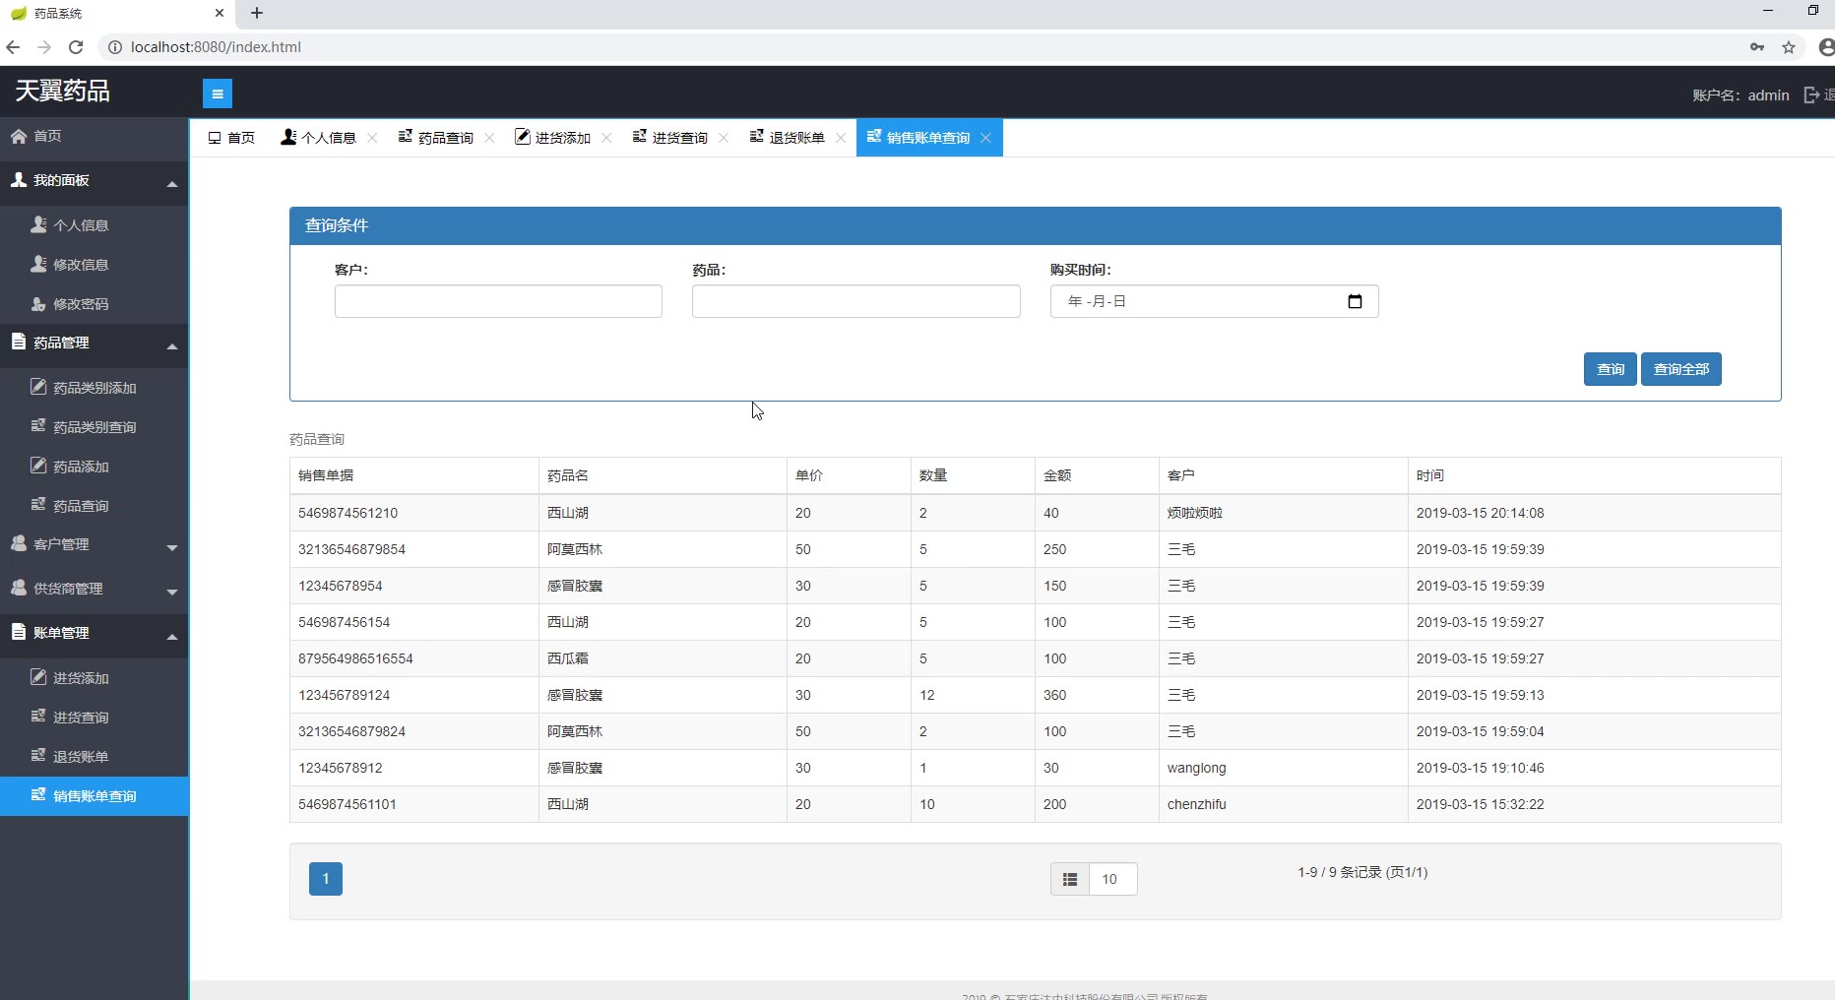Close the 进货添加 tab
The image size is (1835, 1000).
(606, 138)
